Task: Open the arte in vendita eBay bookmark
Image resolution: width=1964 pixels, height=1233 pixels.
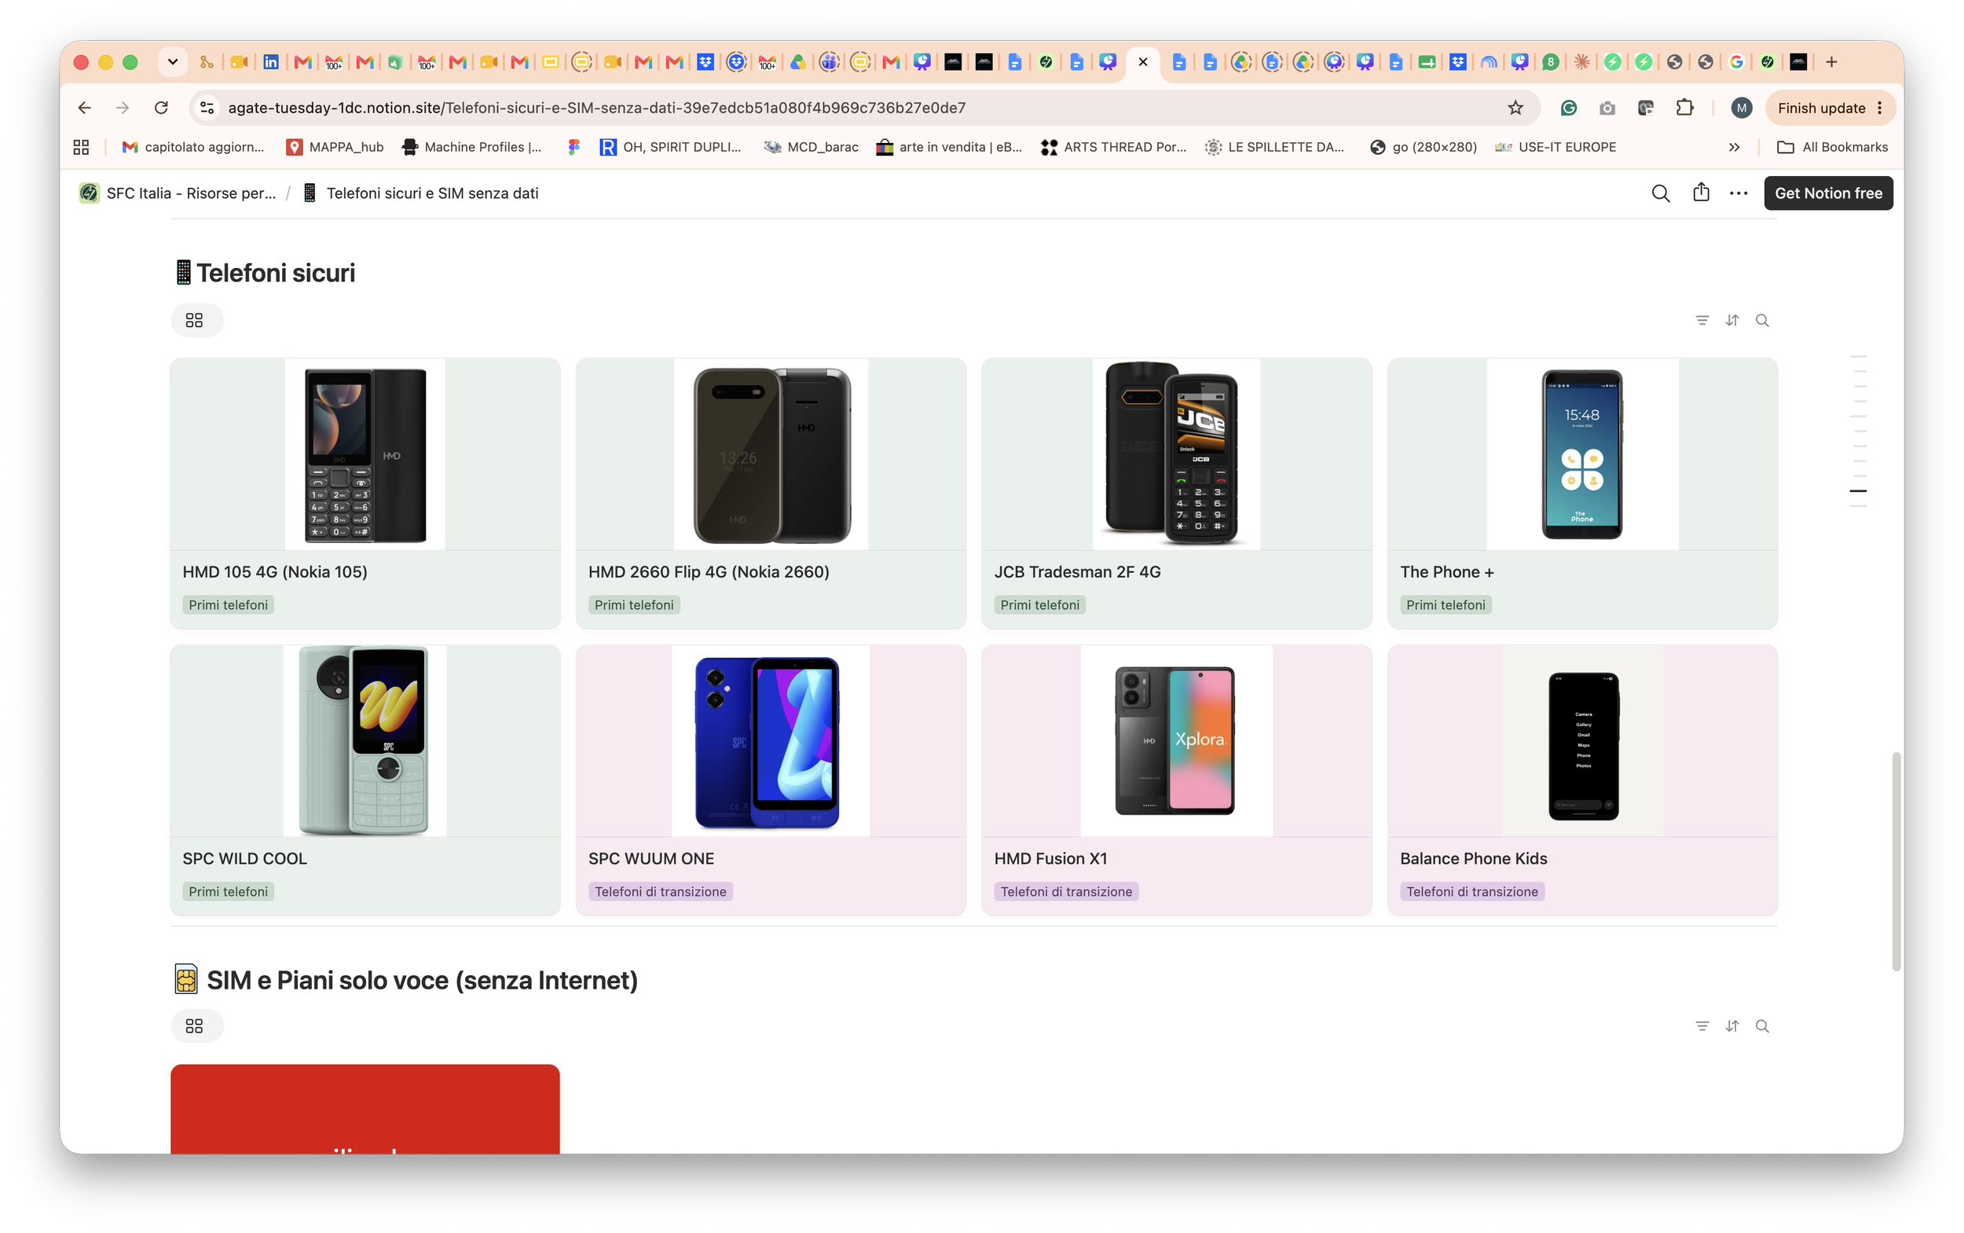Action: point(949,147)
